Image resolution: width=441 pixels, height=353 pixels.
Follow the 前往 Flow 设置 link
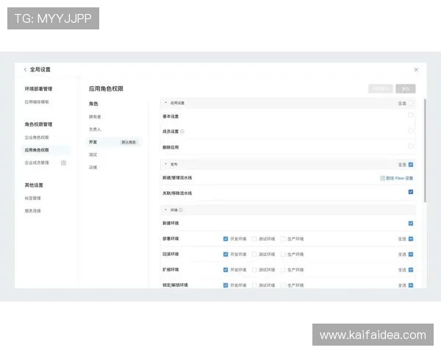pyautogui.click(x=399, y=178)
